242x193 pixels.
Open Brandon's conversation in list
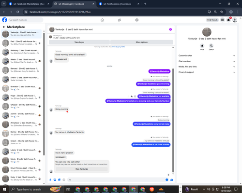[21, 88]
